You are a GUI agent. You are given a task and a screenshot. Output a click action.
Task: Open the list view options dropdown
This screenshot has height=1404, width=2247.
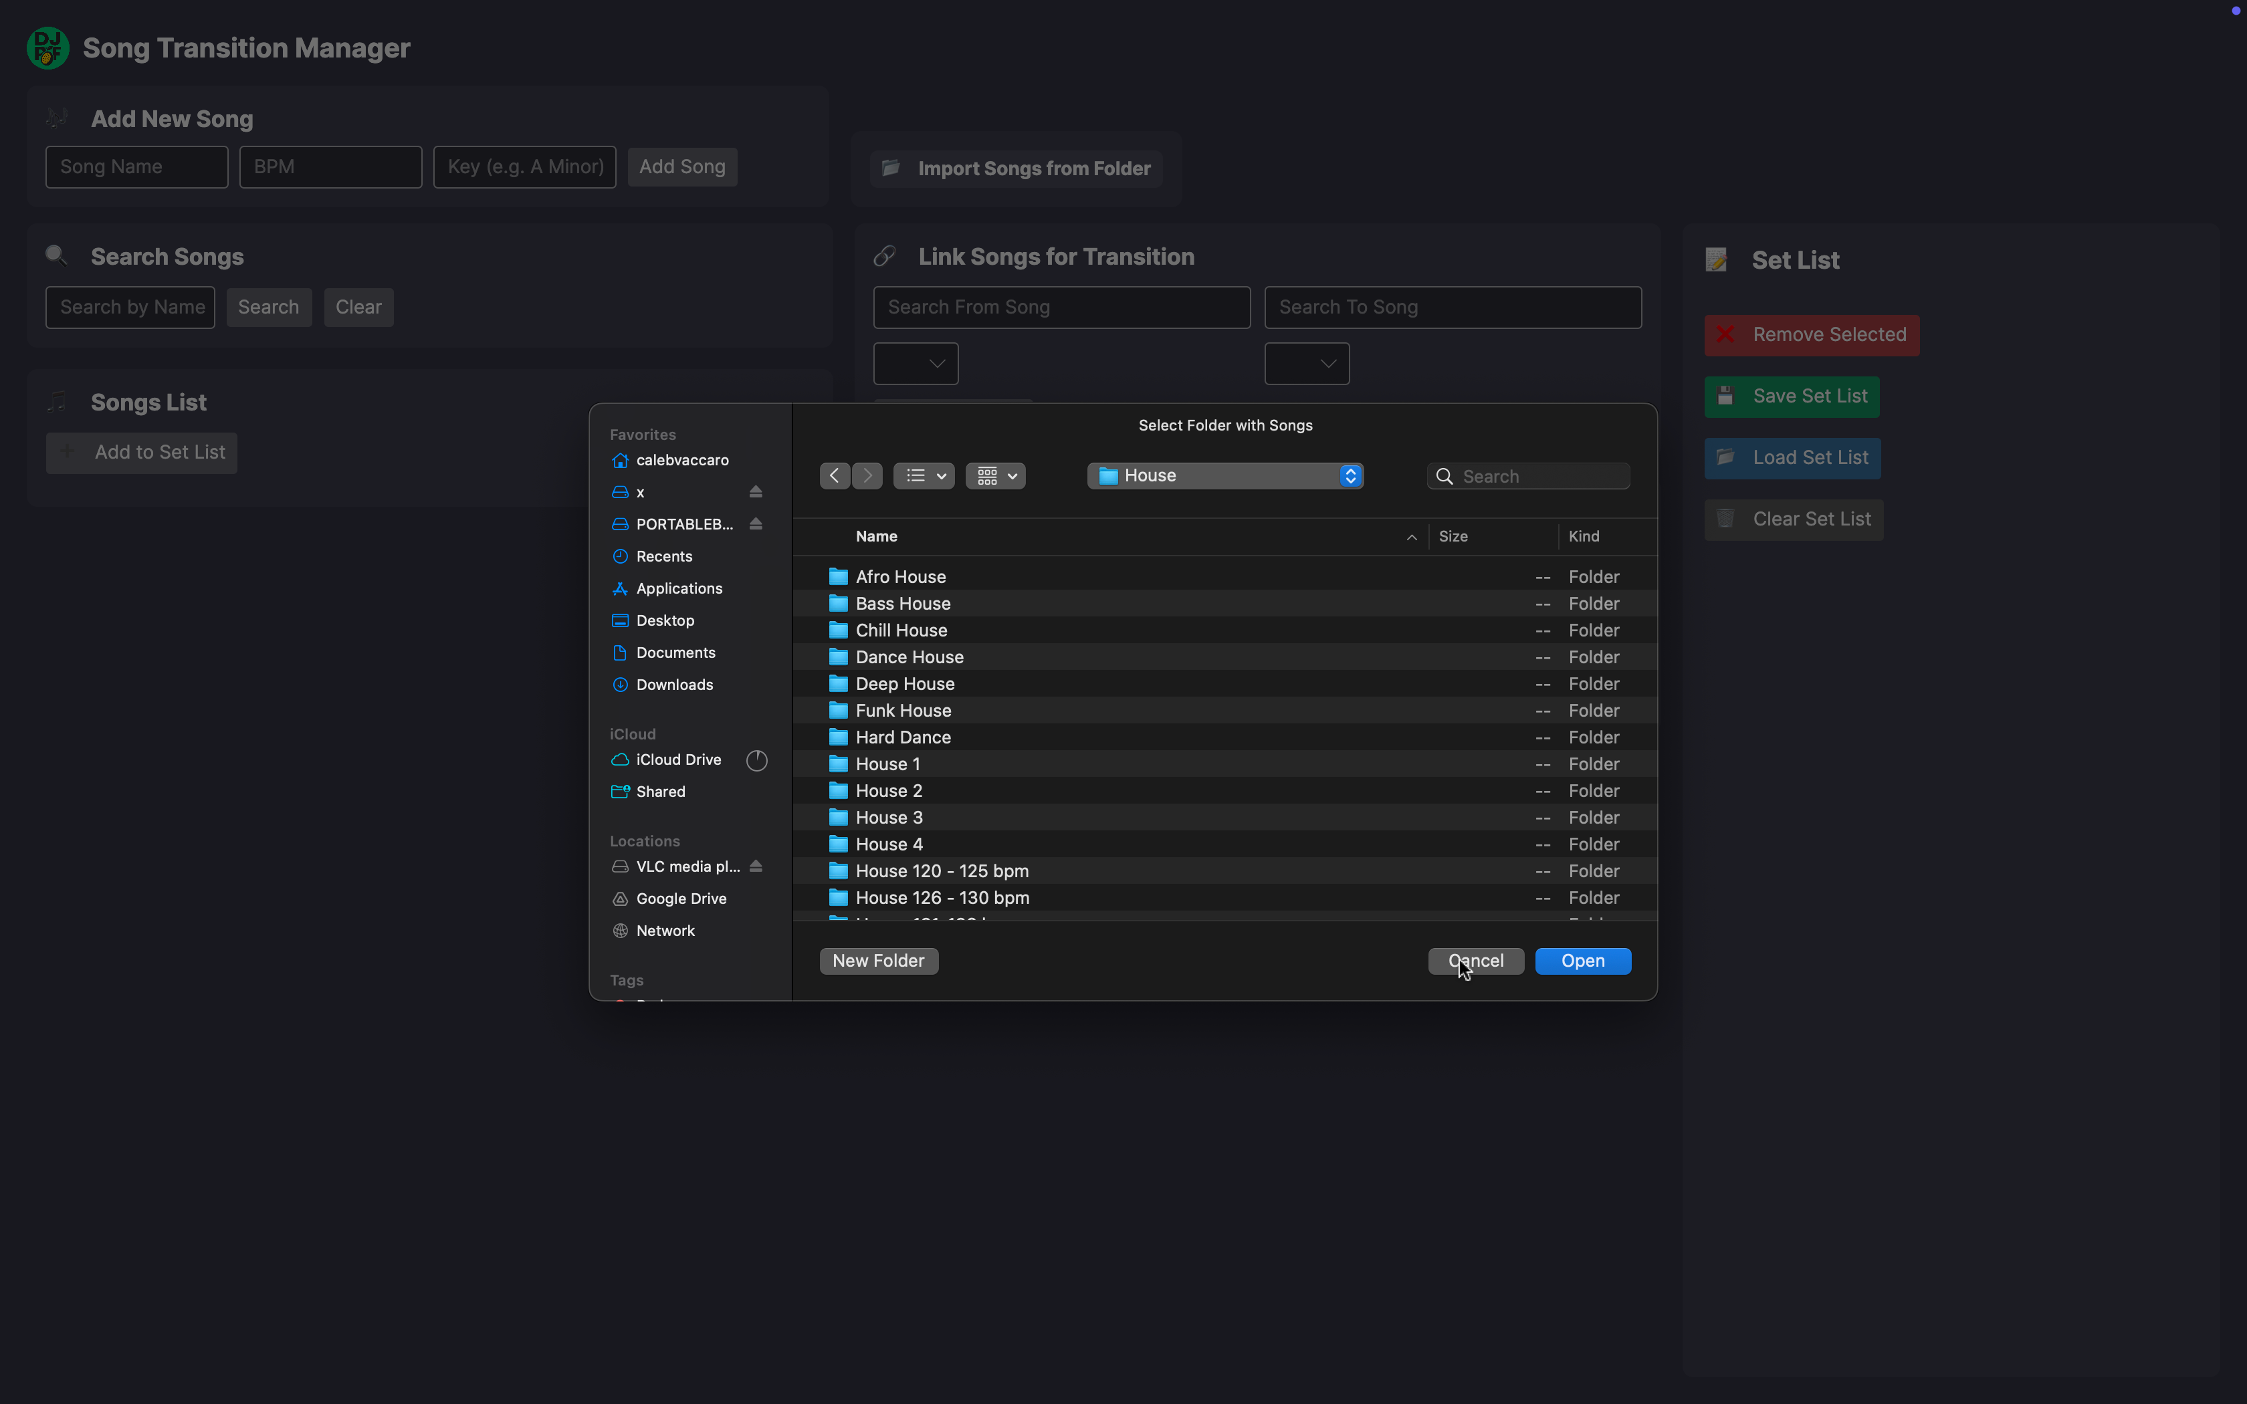point(924,476)
